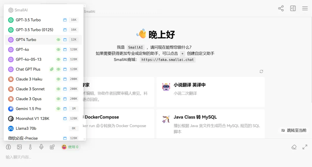The height and width of the screenshot is (167, 312).
Task: Switch to the Chat GPT Plus model
Action: click(43, 69)
